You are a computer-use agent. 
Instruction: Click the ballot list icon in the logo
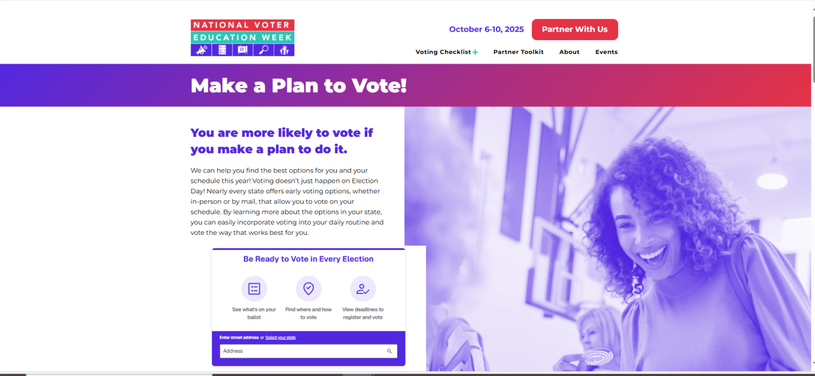[222, 50]
